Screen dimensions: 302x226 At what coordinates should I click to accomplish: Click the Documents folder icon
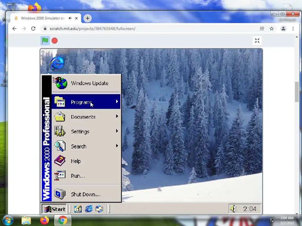(60, 117)
